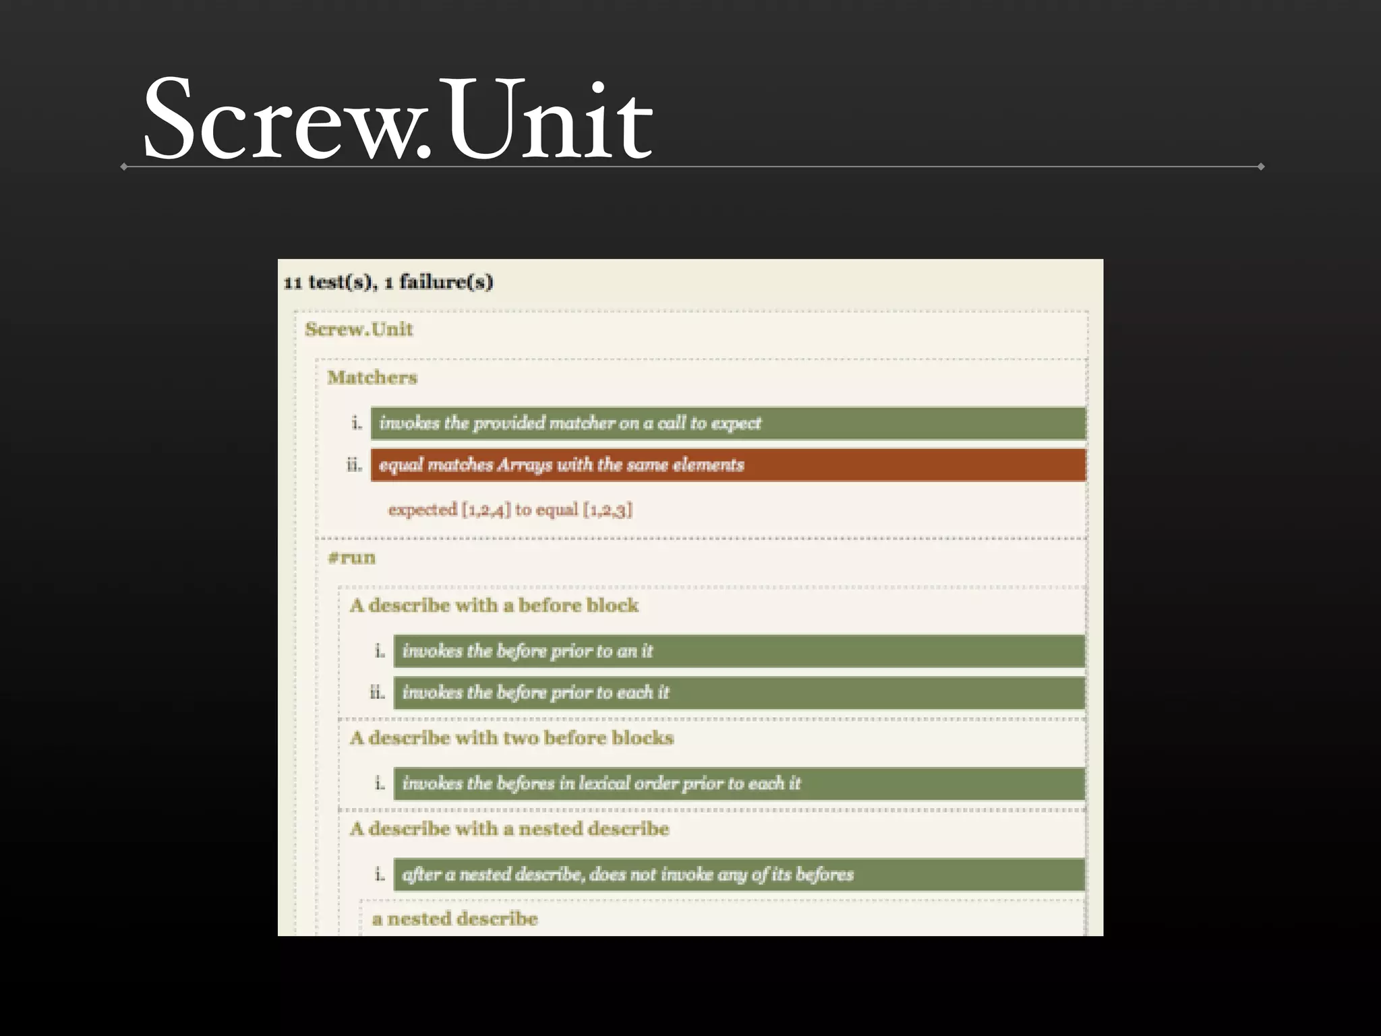
Task: Click 'A describe with a nested describe' heading
Action: click(509, 829)
